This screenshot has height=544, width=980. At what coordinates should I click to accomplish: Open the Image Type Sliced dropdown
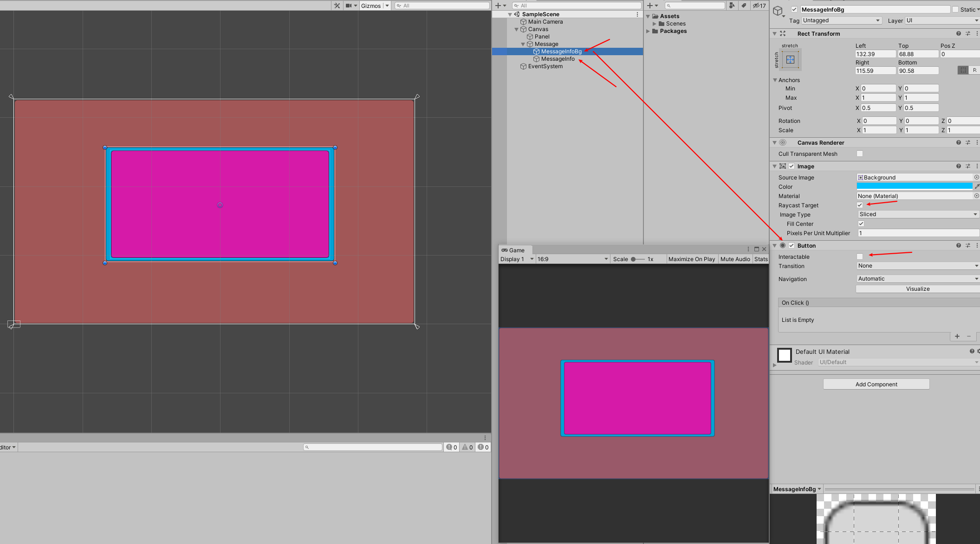[917, 214]
